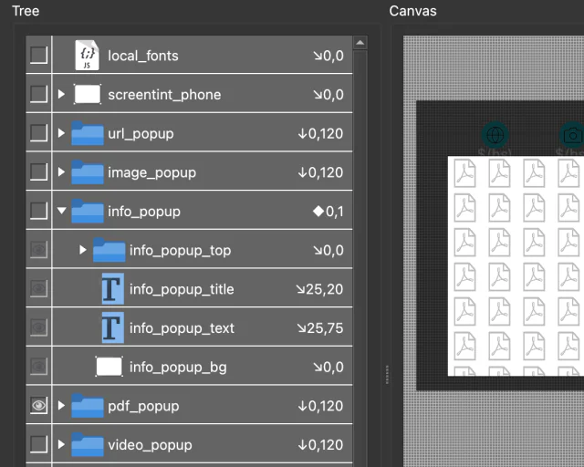Select the pdf_popup row label

pos(143,406)
